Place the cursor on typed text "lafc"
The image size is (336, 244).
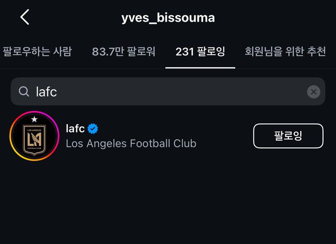point(46,91)
